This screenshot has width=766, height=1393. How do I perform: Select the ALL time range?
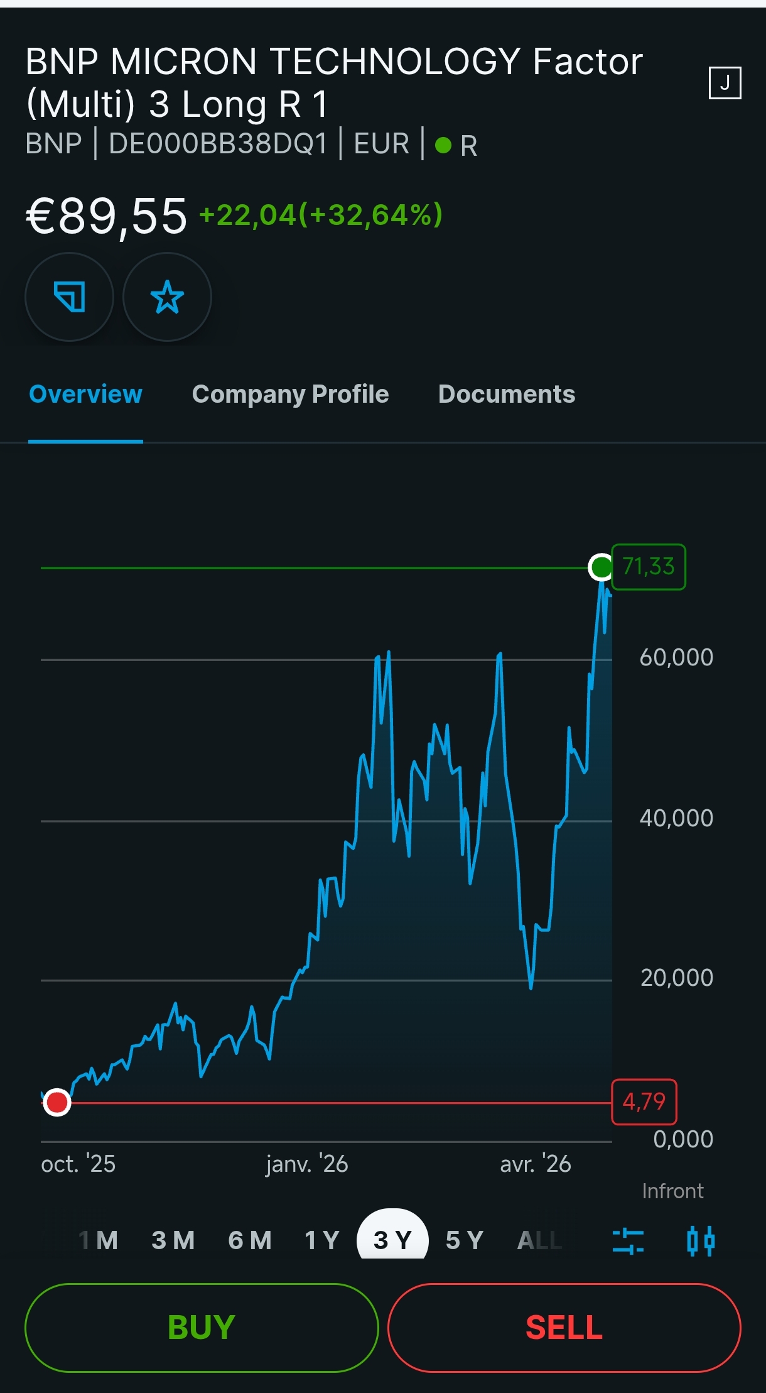[539, 1240]
